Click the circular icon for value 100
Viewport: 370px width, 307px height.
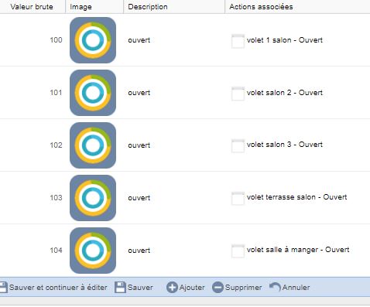tap(93, 40)
